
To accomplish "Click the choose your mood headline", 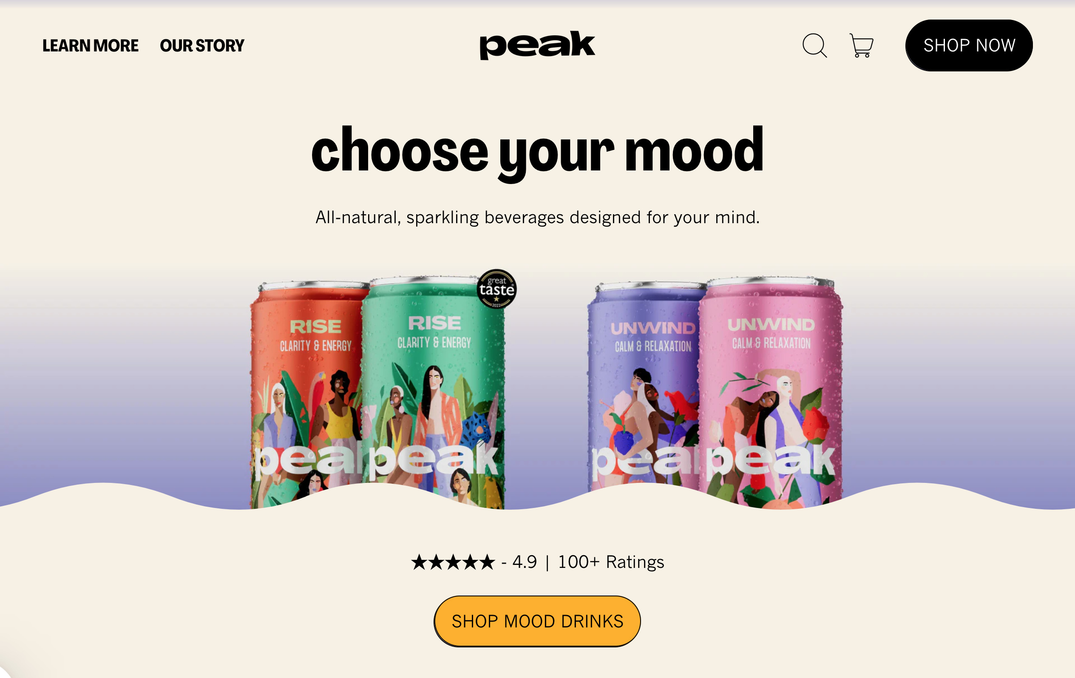I will click(537, 152).
